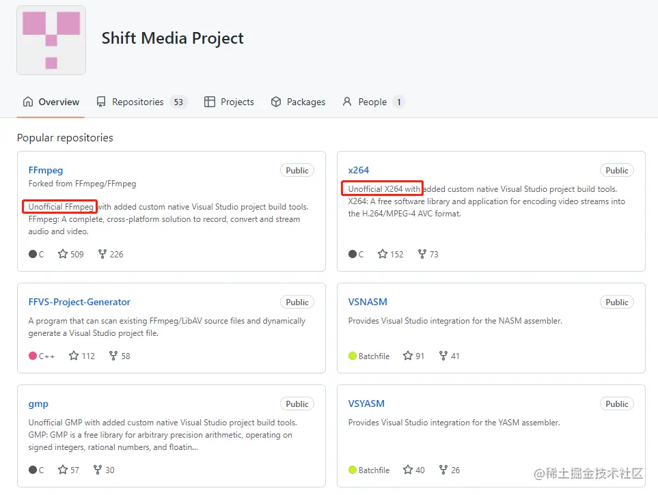Click the VSNASM fork icon
This screenshot has width=658, height=495.
pos(443,356)
